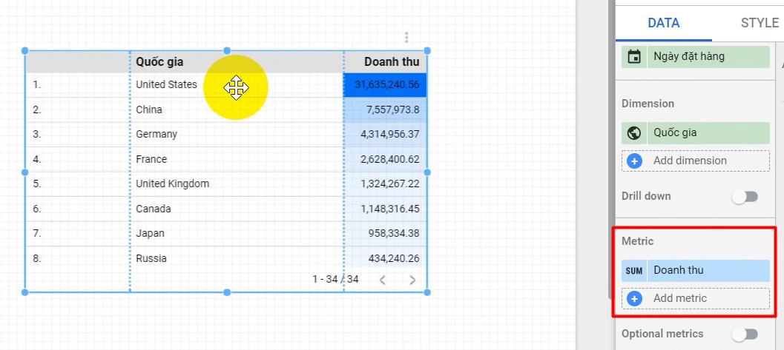The height and width of the screenshot is (350, 784).
Task: Click the table's bottom-right corner handle
Action: (427, 292)
